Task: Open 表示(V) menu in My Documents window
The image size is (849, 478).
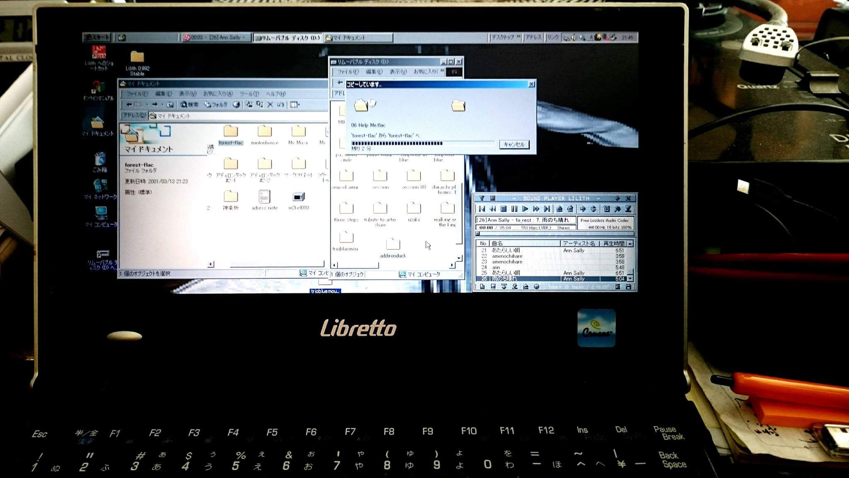Action: point(187,94)
